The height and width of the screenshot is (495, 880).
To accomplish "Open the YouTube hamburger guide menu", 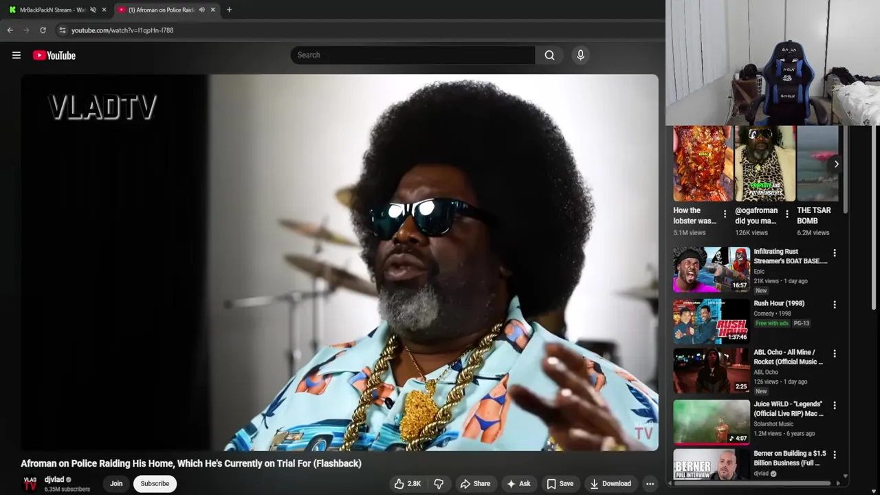I will click(x=16, y=56).
